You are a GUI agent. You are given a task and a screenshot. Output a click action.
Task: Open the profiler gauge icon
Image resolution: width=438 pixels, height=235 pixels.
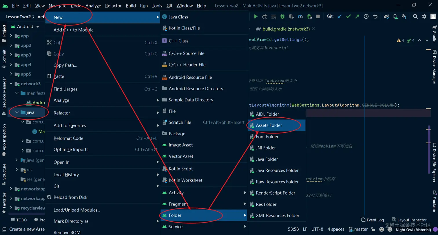tap(300, 16)
